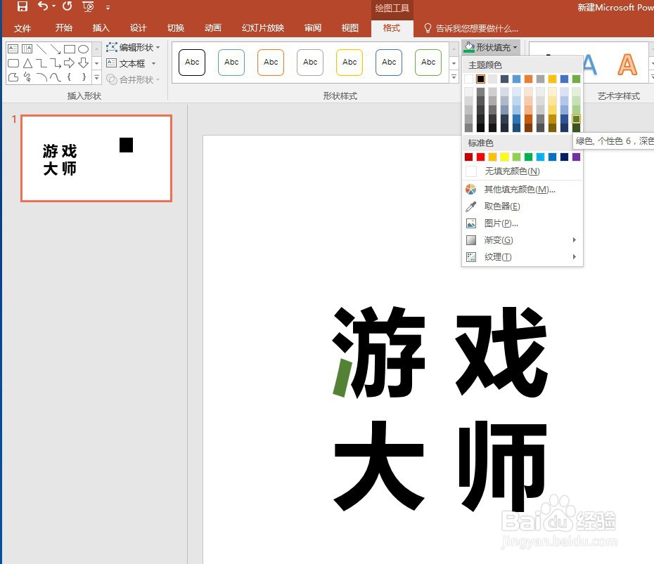
Task: Choose the right arrow block shape
Action: pyautogui.click(x=70, y=63)
